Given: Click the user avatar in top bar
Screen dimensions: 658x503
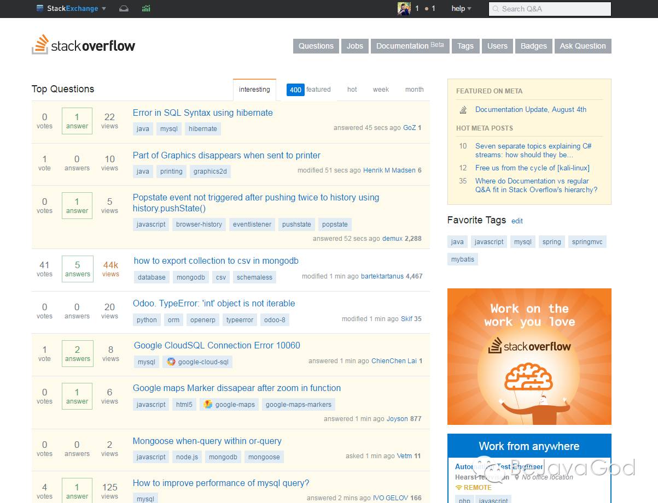Looking at the screenshot, I should click(404, 9).
